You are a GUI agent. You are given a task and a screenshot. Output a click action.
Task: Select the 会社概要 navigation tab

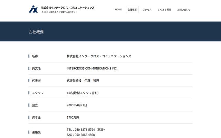pos(132,10)
